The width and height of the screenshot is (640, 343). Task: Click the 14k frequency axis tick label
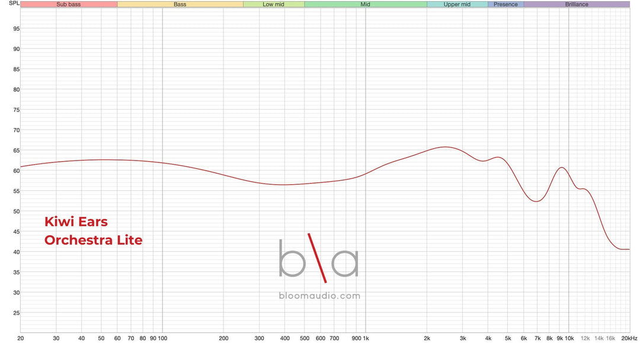[x=599, y=338]
